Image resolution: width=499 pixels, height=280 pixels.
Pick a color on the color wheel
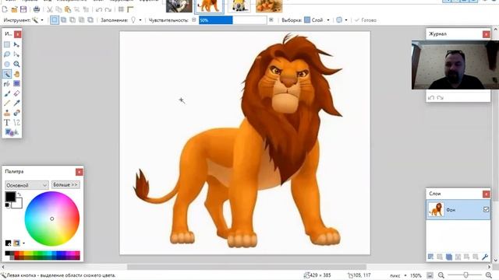(x=52, y=219)
